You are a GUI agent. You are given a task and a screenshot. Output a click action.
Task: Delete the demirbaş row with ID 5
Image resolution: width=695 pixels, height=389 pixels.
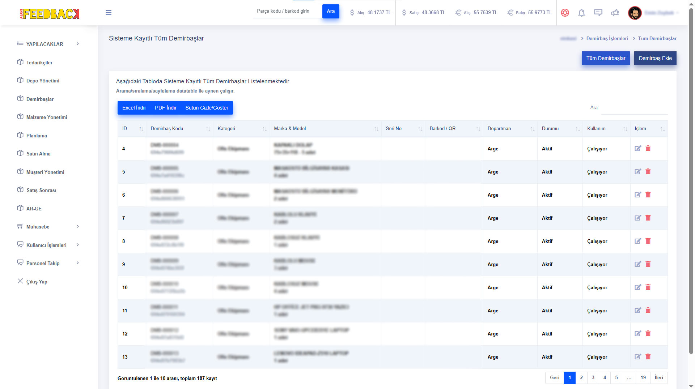[648, 171]
